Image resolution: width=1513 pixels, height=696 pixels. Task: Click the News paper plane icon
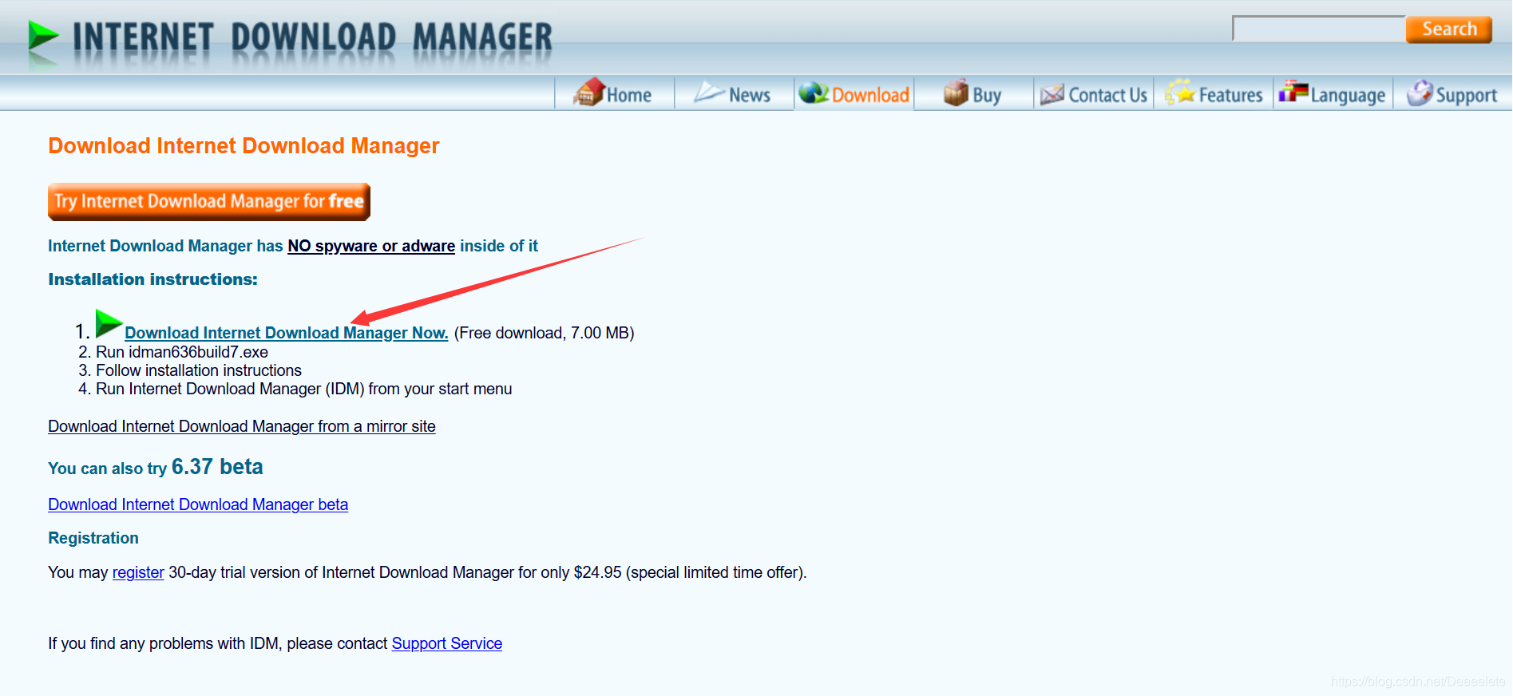click(x=709, y=93)
